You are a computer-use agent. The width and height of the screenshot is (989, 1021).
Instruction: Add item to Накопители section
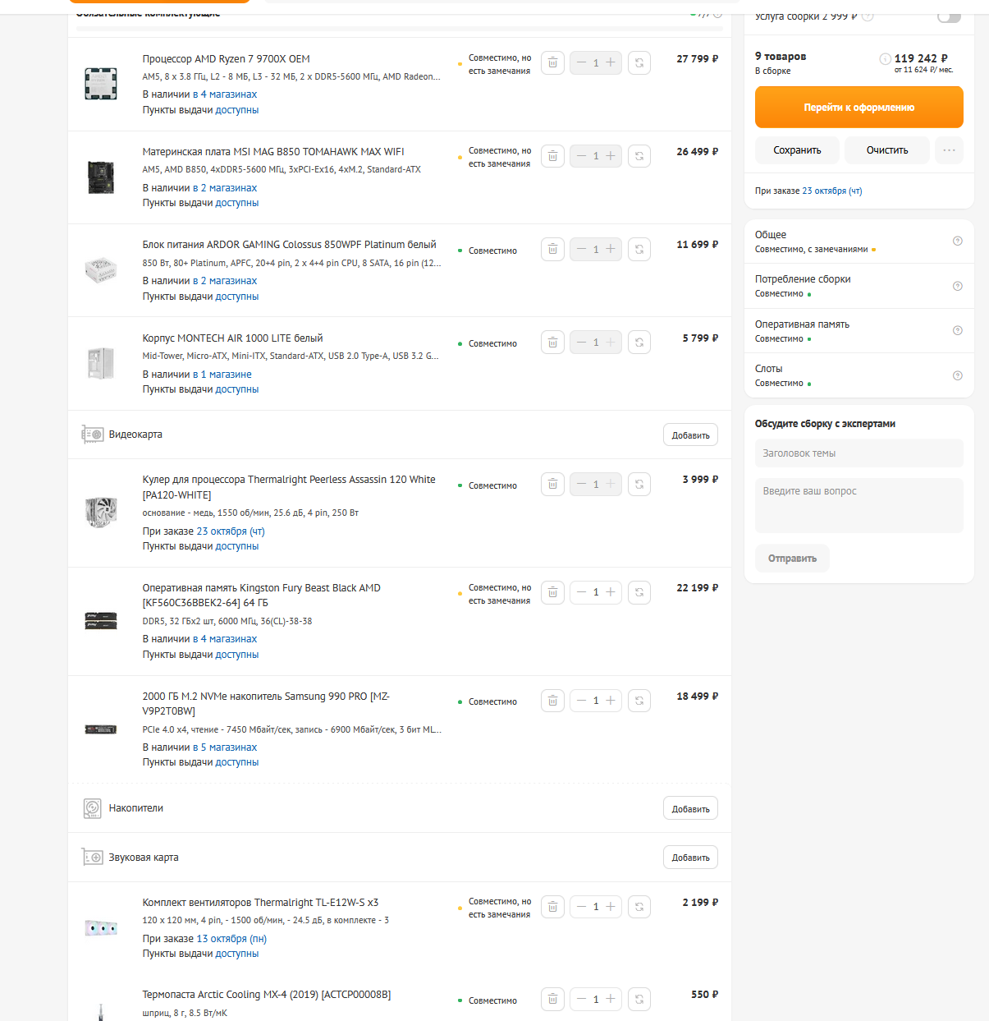click(690, 808)
